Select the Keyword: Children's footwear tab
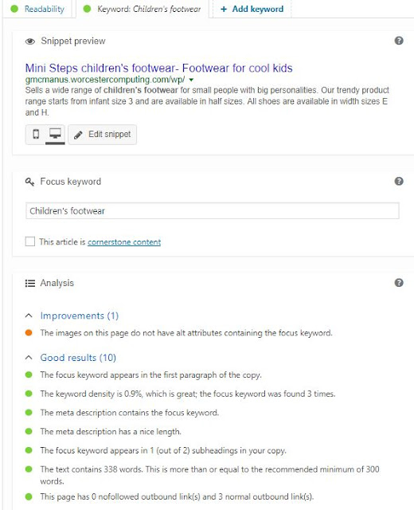The image size is (414, 510). point(143,9)
